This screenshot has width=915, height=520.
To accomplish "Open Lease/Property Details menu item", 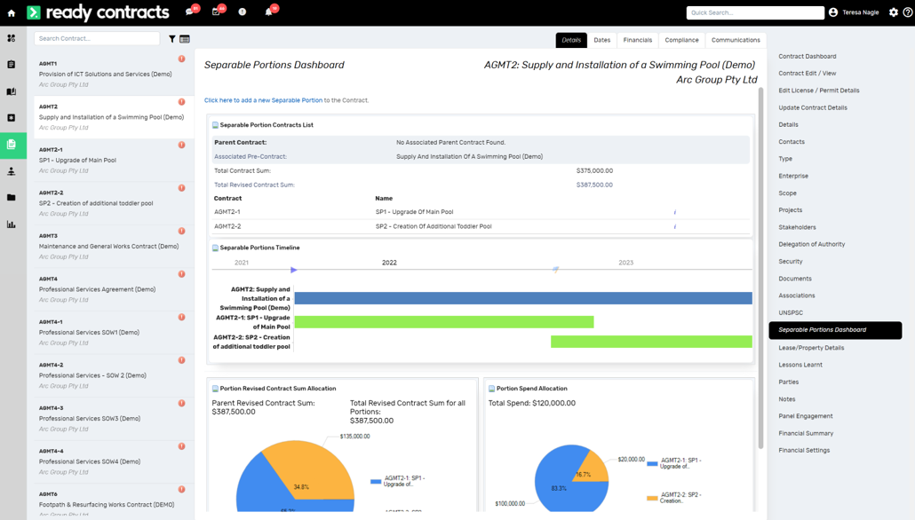I will click(811, 348).
